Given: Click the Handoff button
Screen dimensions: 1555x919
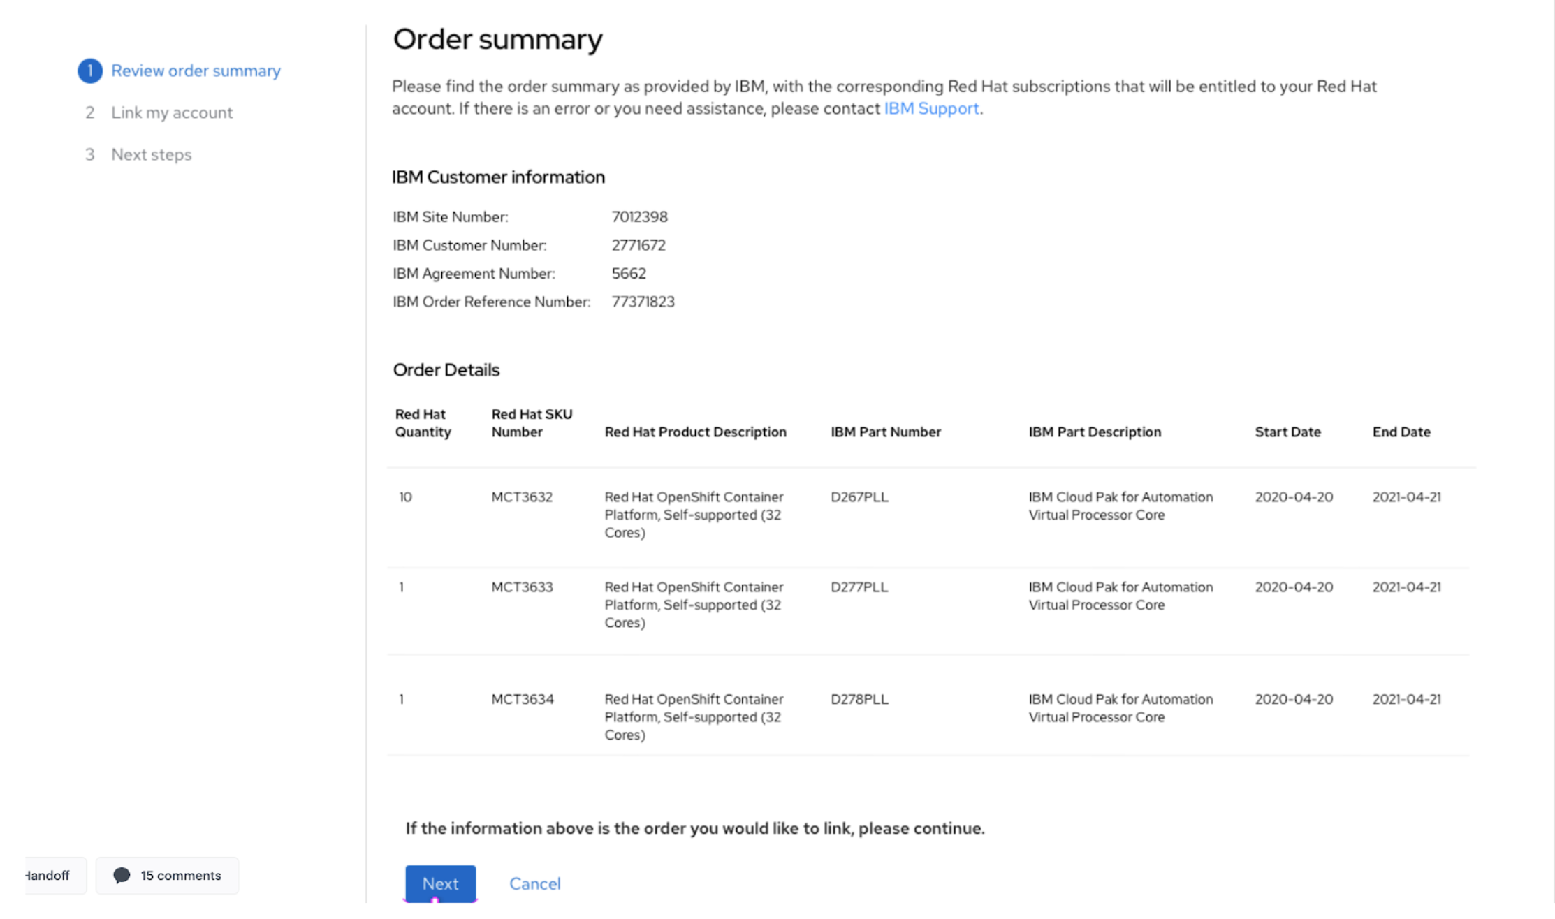Looking at the screenshot, I should pyautogui.click(x=49, y=875).
